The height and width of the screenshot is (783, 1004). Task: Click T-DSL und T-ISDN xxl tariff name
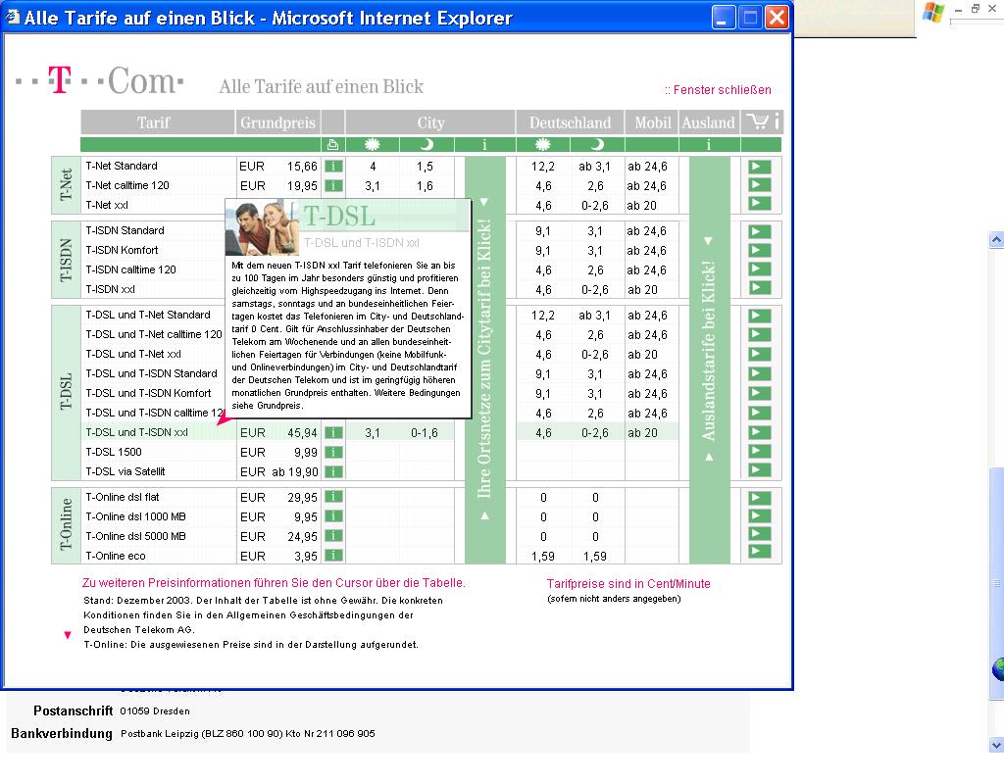[137, 432]
